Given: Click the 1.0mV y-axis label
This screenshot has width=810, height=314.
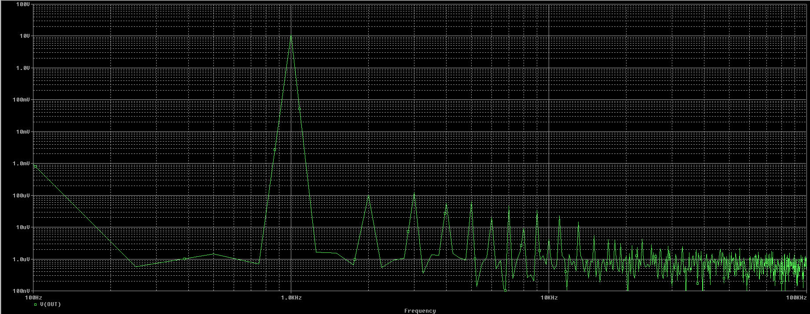Looking at the screenshot, I should click(21, 164).
